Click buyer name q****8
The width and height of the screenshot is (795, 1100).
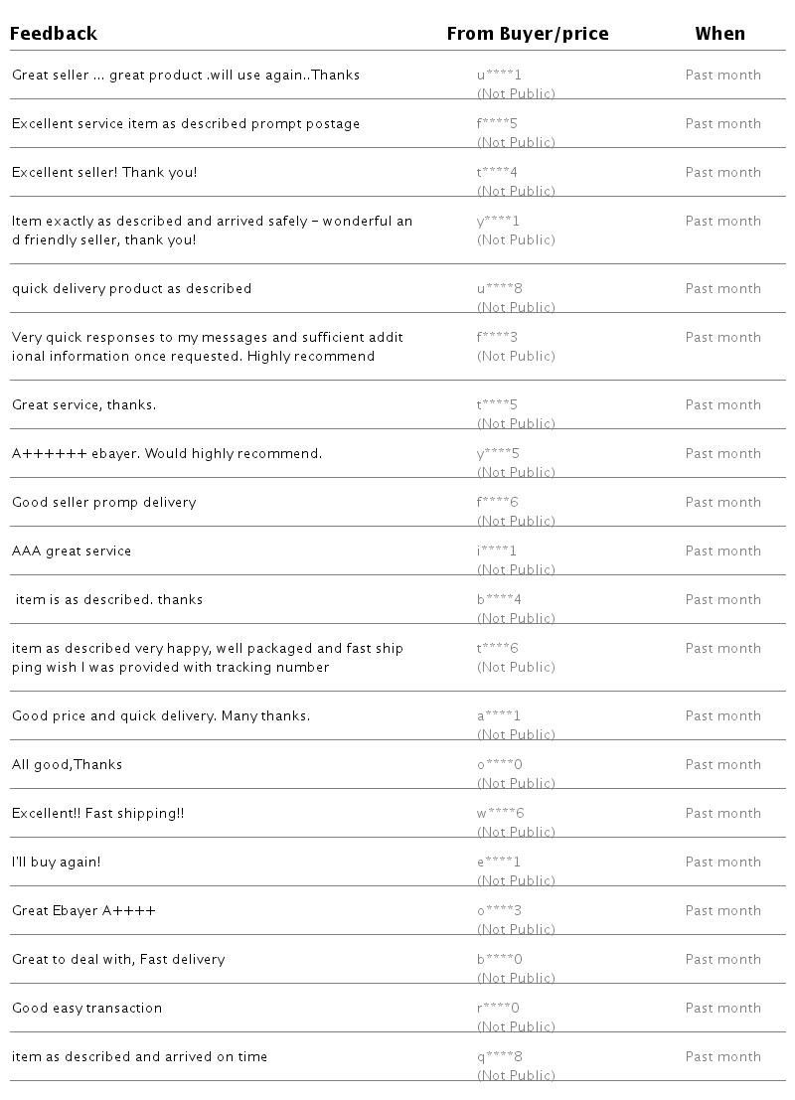click(x=499, y=1056)
